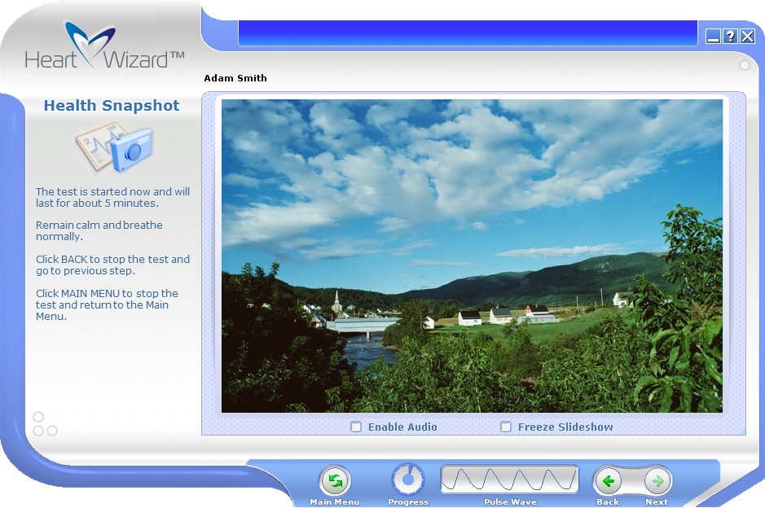Minimize the Heart Wizard window
The image size is (765, 508).
(713, 36)
